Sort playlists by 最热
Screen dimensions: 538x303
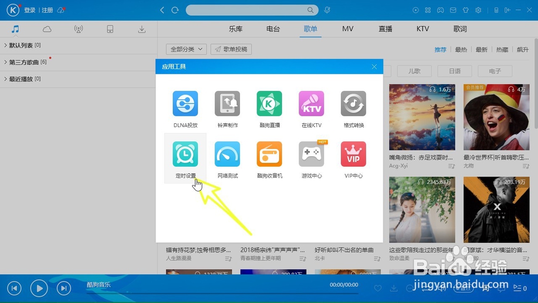[461, 50]
